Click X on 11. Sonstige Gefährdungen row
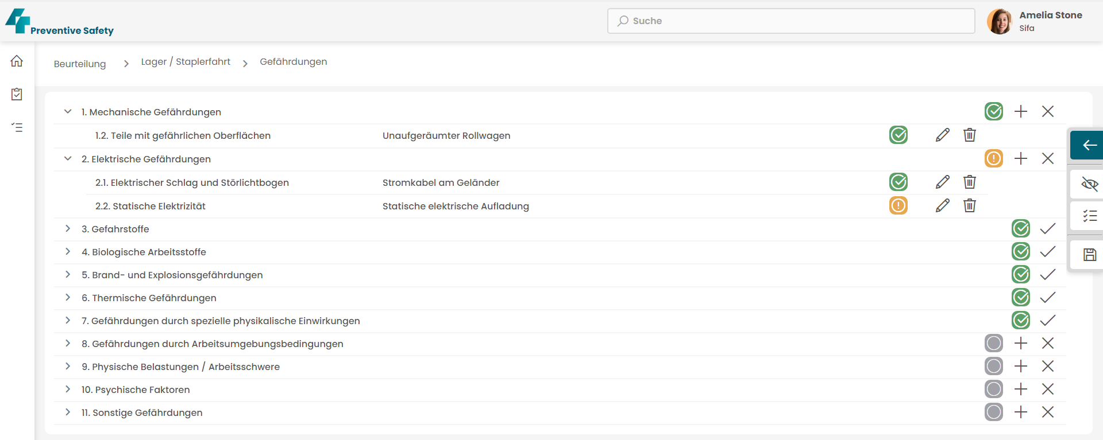Image resolution: width=1103 pixels, height=440 pixels. coord(1048,412)
